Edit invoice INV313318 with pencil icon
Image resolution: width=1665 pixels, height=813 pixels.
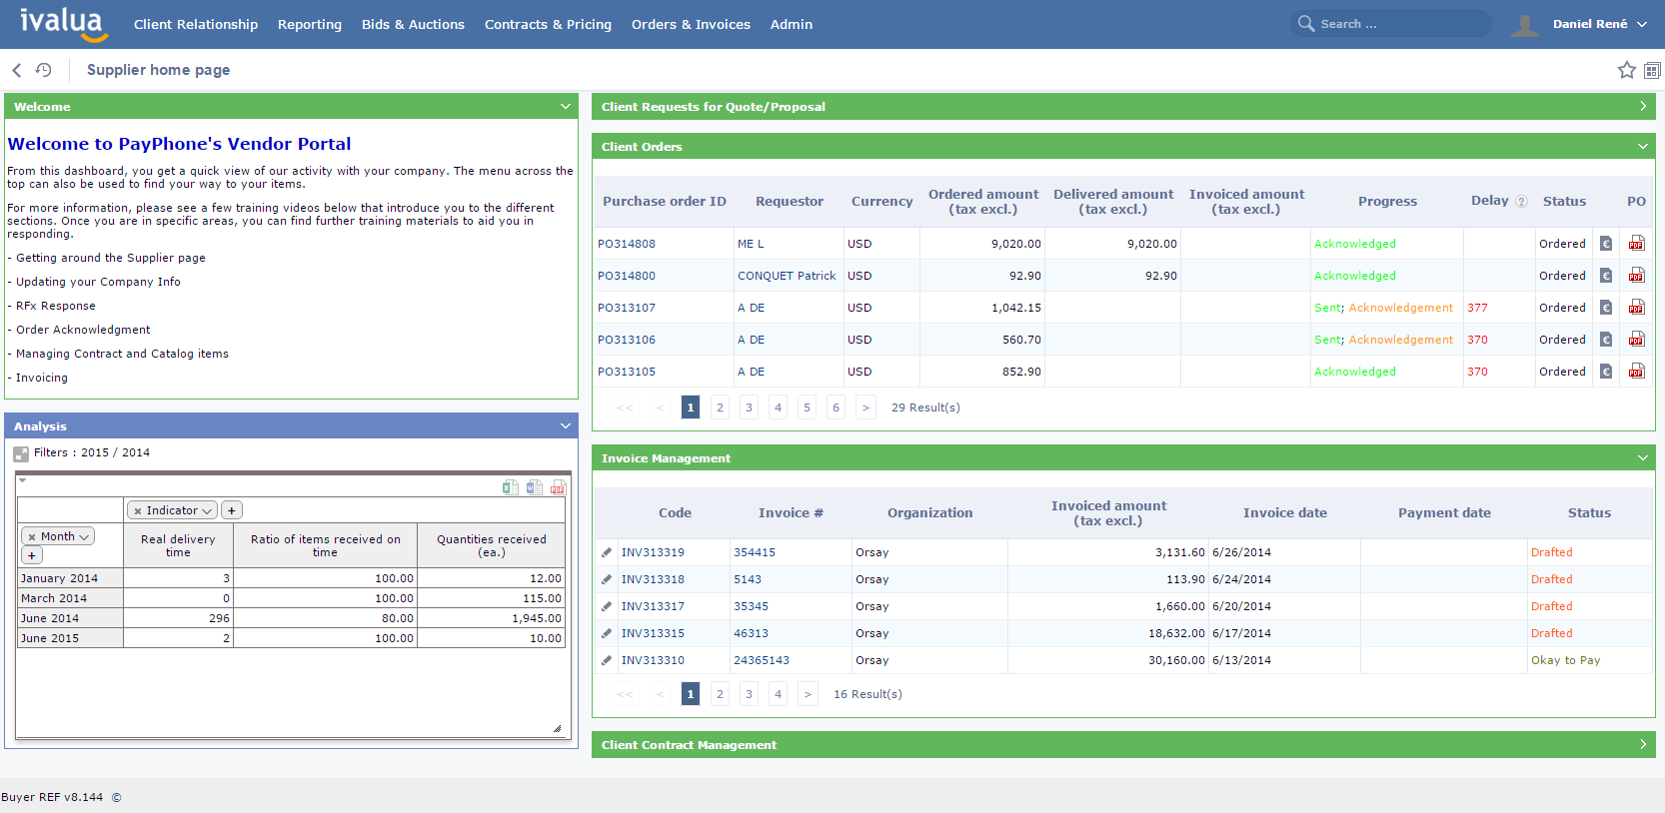pyautogui.click(x=606, y=579)
